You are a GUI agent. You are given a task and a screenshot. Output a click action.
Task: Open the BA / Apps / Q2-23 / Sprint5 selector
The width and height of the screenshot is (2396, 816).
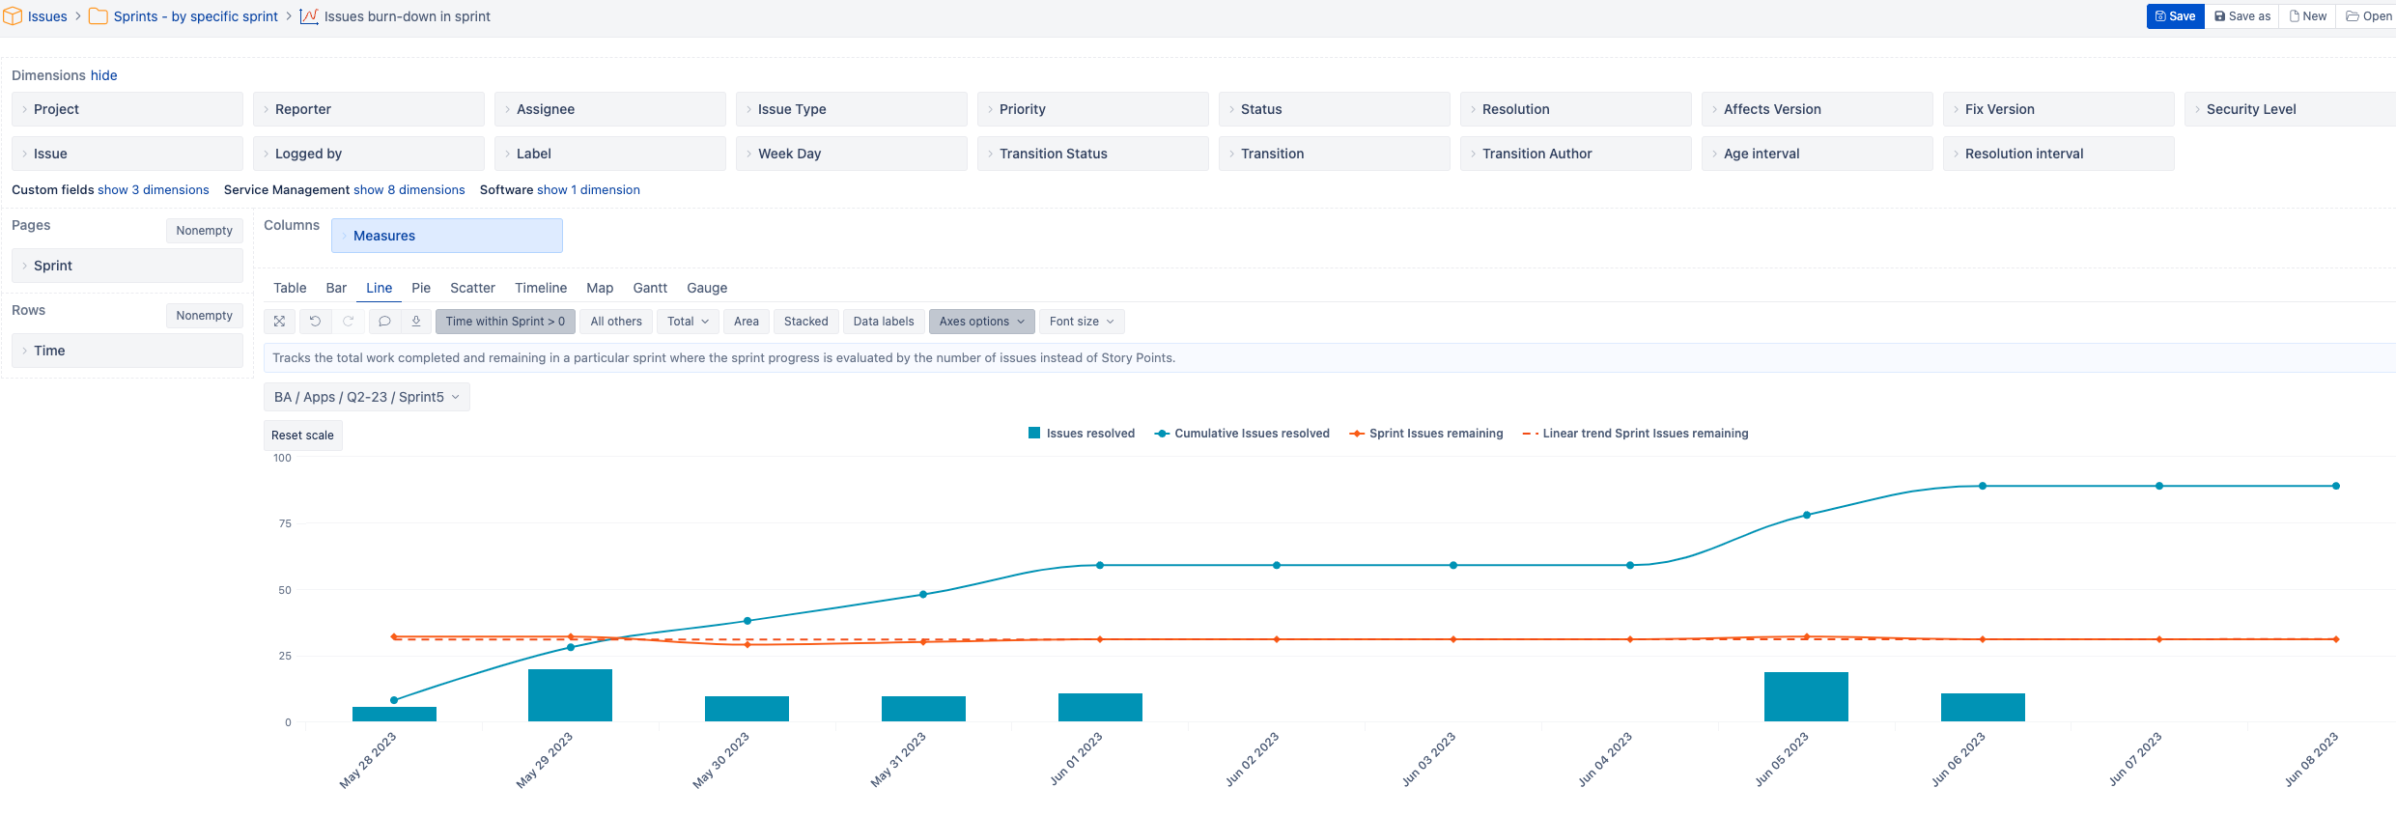click(366, 397)
